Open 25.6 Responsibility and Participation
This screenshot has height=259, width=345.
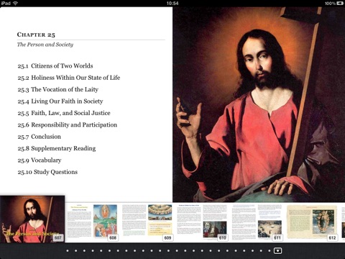(67, 124)
